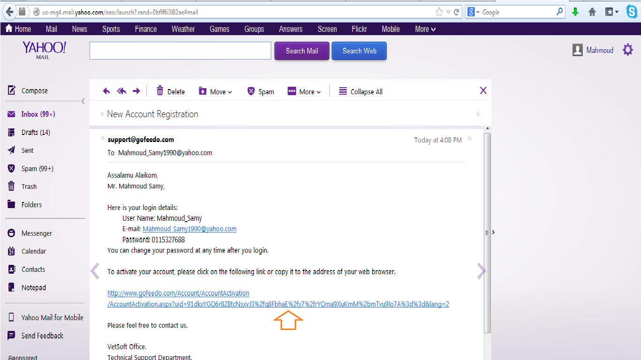The width and height of the screenshot is (641, 360).
Task: Click the Mahmoud profile avatar icon
Action: pos(578,50)
